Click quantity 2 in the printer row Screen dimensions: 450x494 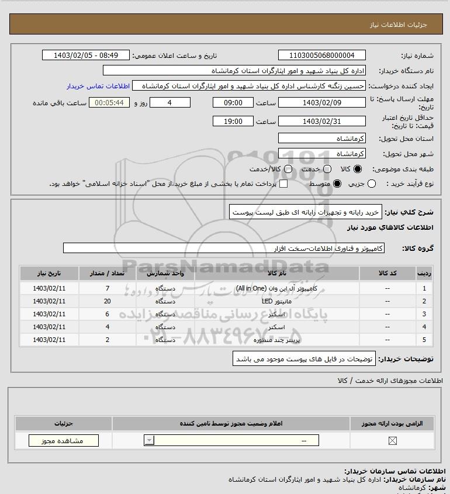click(x=108, y=340)
